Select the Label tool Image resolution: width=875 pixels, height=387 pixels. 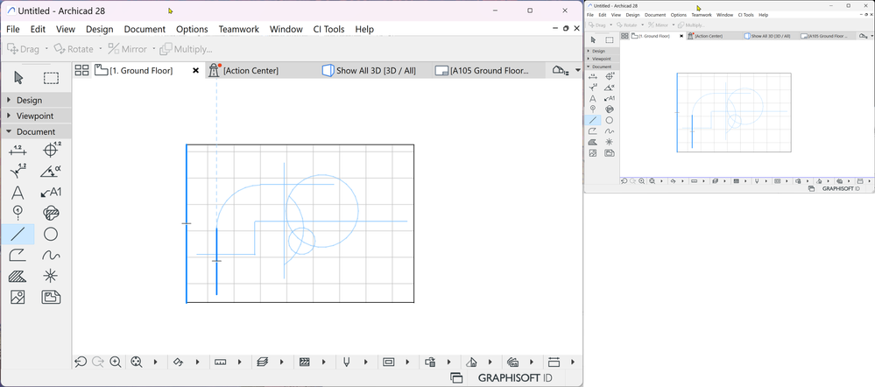(x=52, y=193)
